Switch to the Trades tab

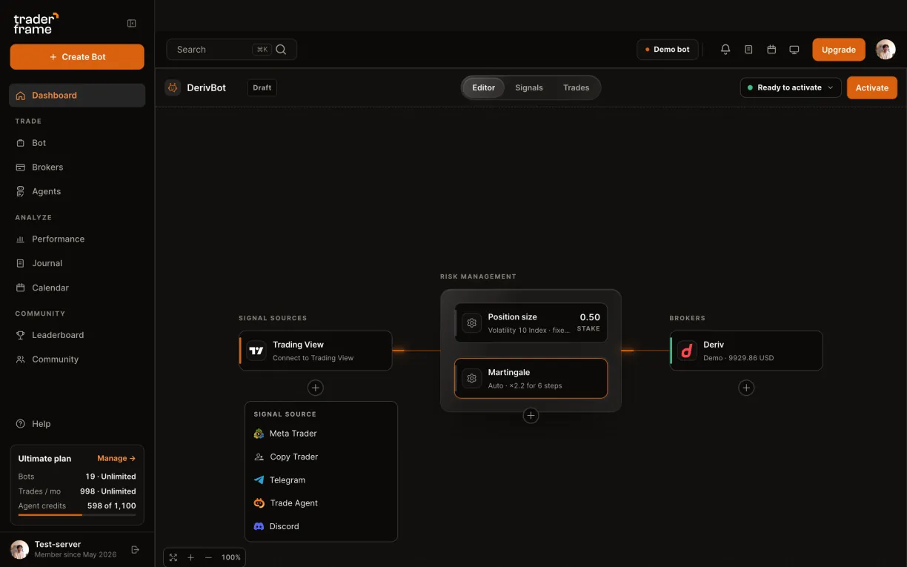click(x=576, y=87)
